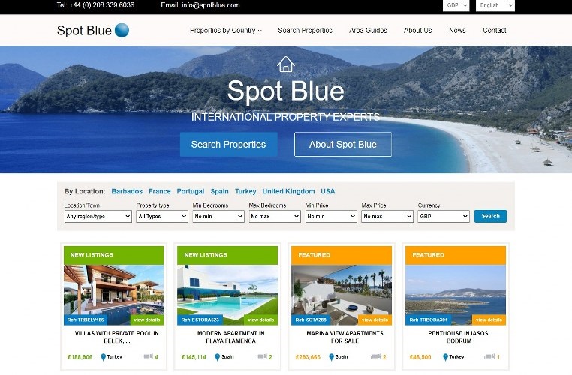Follow the Barbados location link

127,192
